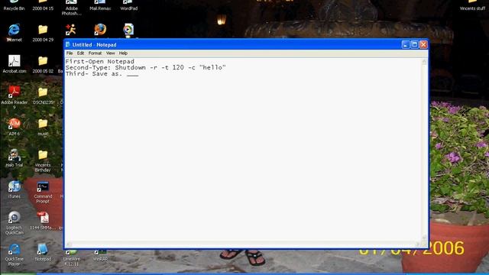The height and width of the screenshot is (275, 489).
Task: Launch the LimeWire 4.12.11 shortcut
Action: (x=71, y=257)
